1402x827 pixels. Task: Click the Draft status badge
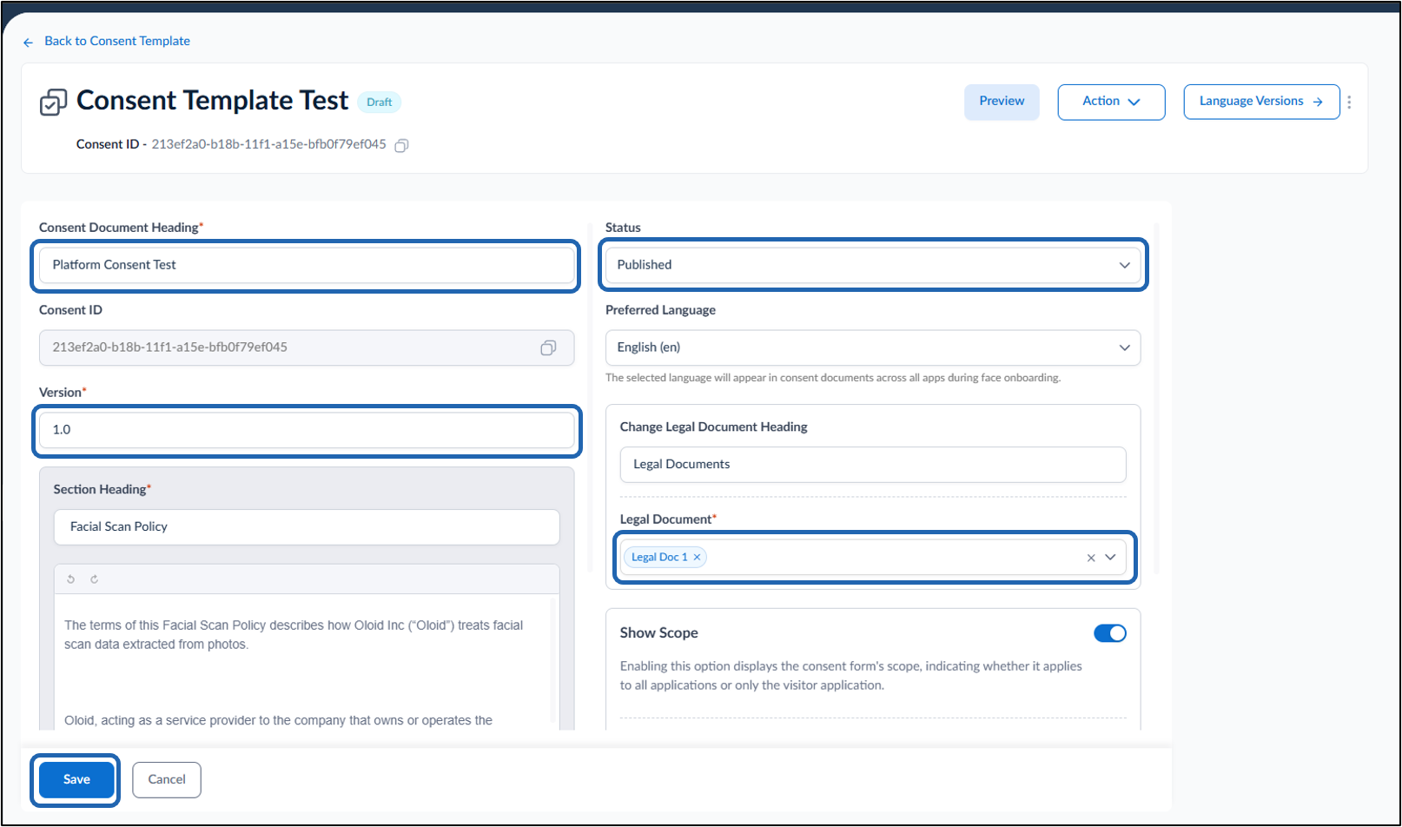[380, 103]
